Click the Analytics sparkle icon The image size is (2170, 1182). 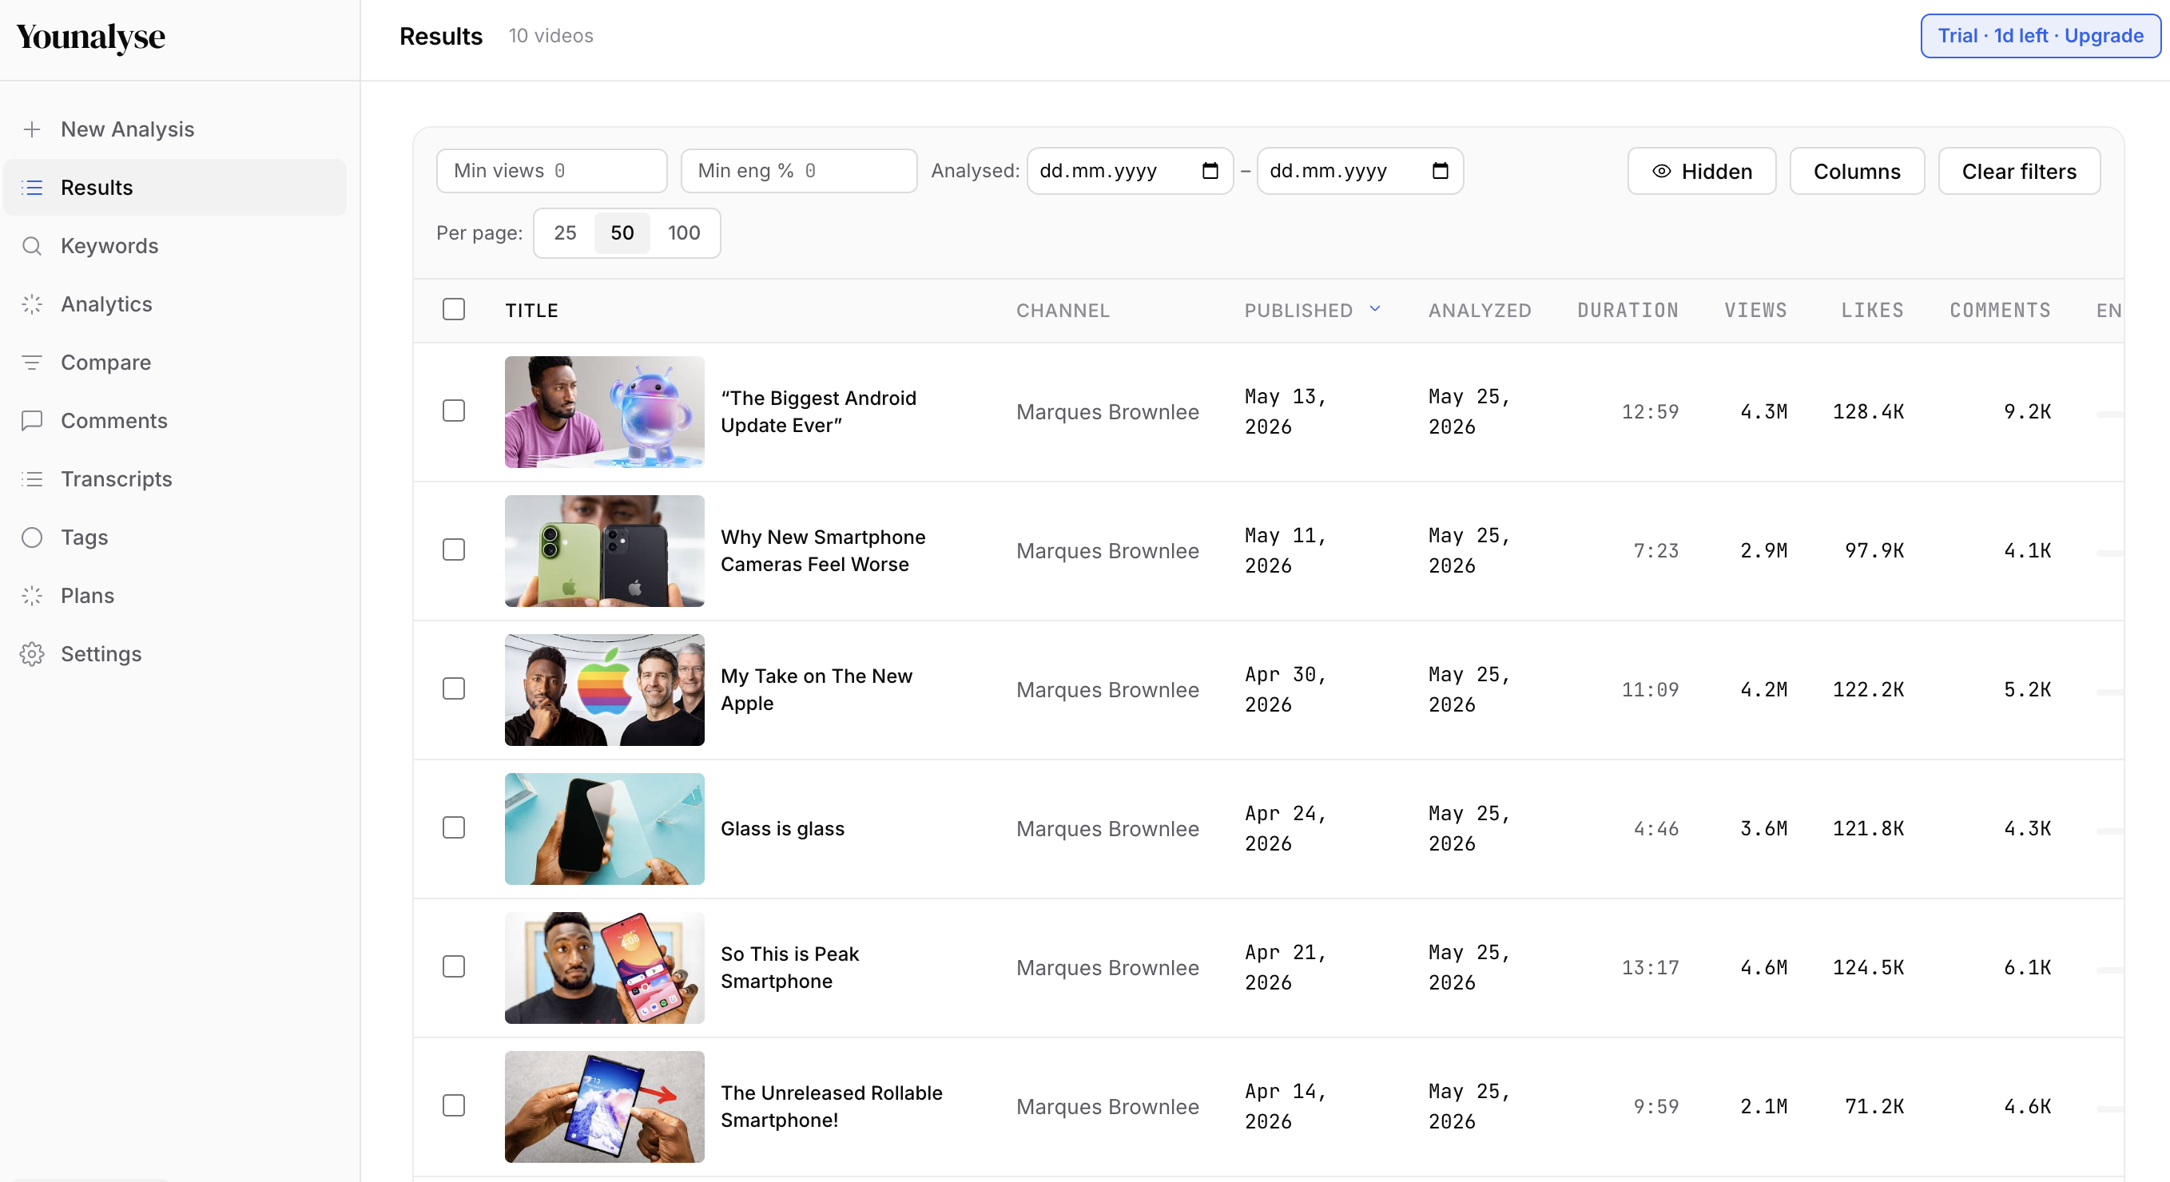pos(32,304)
